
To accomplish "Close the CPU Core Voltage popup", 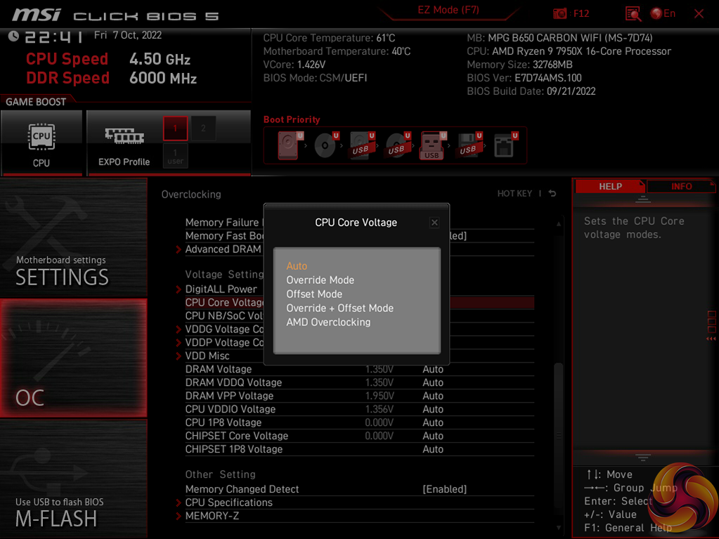I will (x=434, y=223).
